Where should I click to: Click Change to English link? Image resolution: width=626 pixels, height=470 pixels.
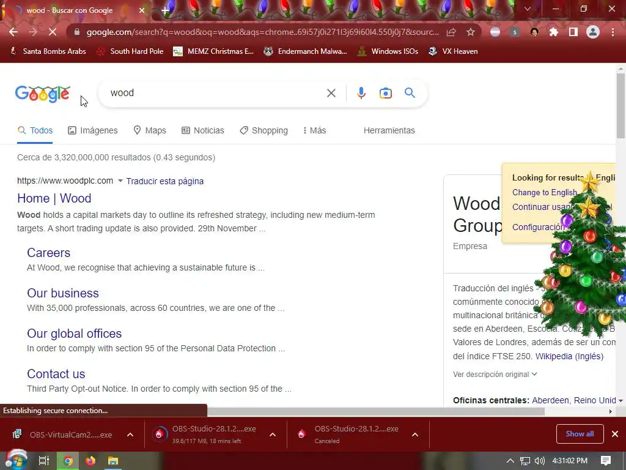click(x=545, y=193)
